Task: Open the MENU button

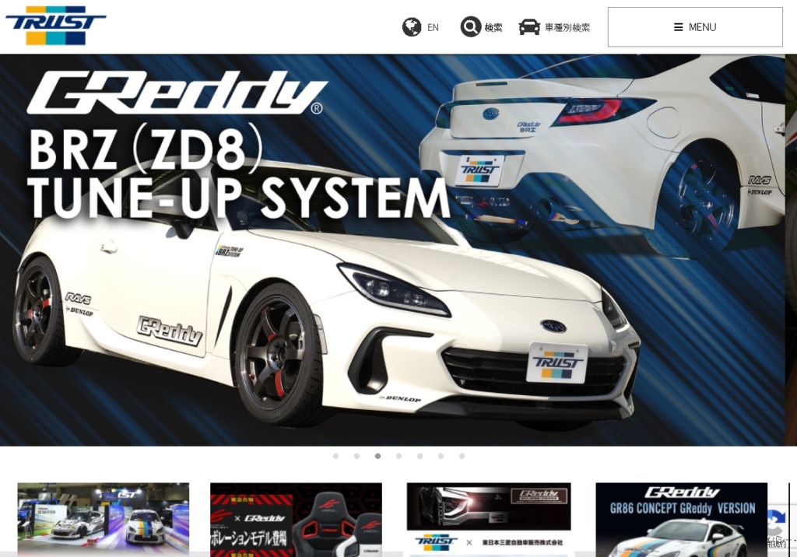Action: tap(695, 27)
